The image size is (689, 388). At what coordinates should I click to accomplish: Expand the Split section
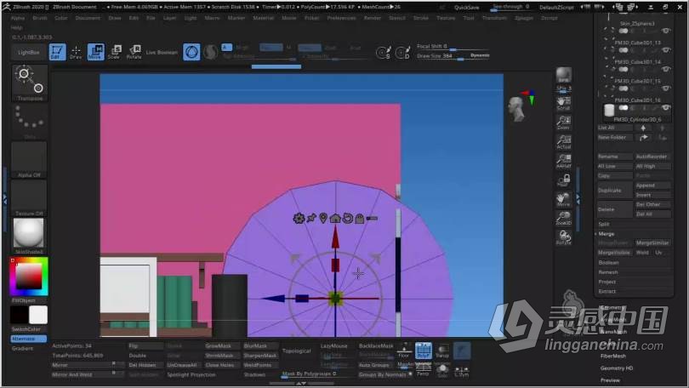[x=604, y=224]
